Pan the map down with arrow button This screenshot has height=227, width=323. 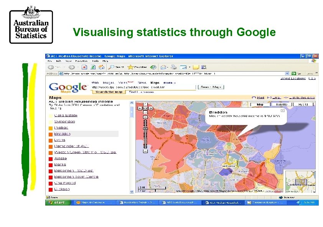click(x=145, y=112)
